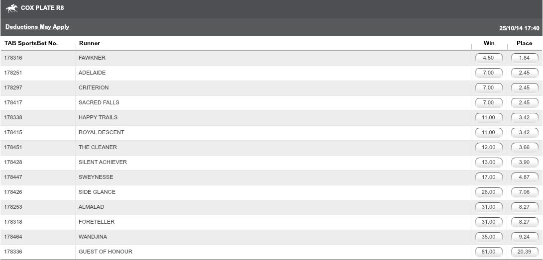The image size is (543, 260).
Task: Select Silent Achiever place odds 3.90
Action: (524, 162)
